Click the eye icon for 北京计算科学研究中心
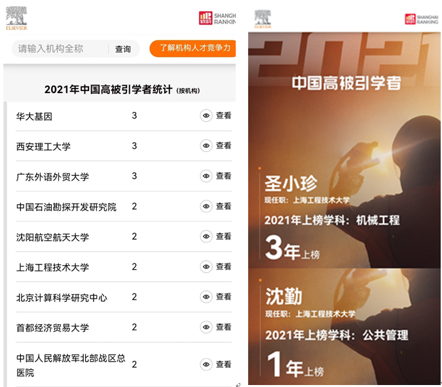Screen dimensions: 442x387 click(x=206, y=297)
